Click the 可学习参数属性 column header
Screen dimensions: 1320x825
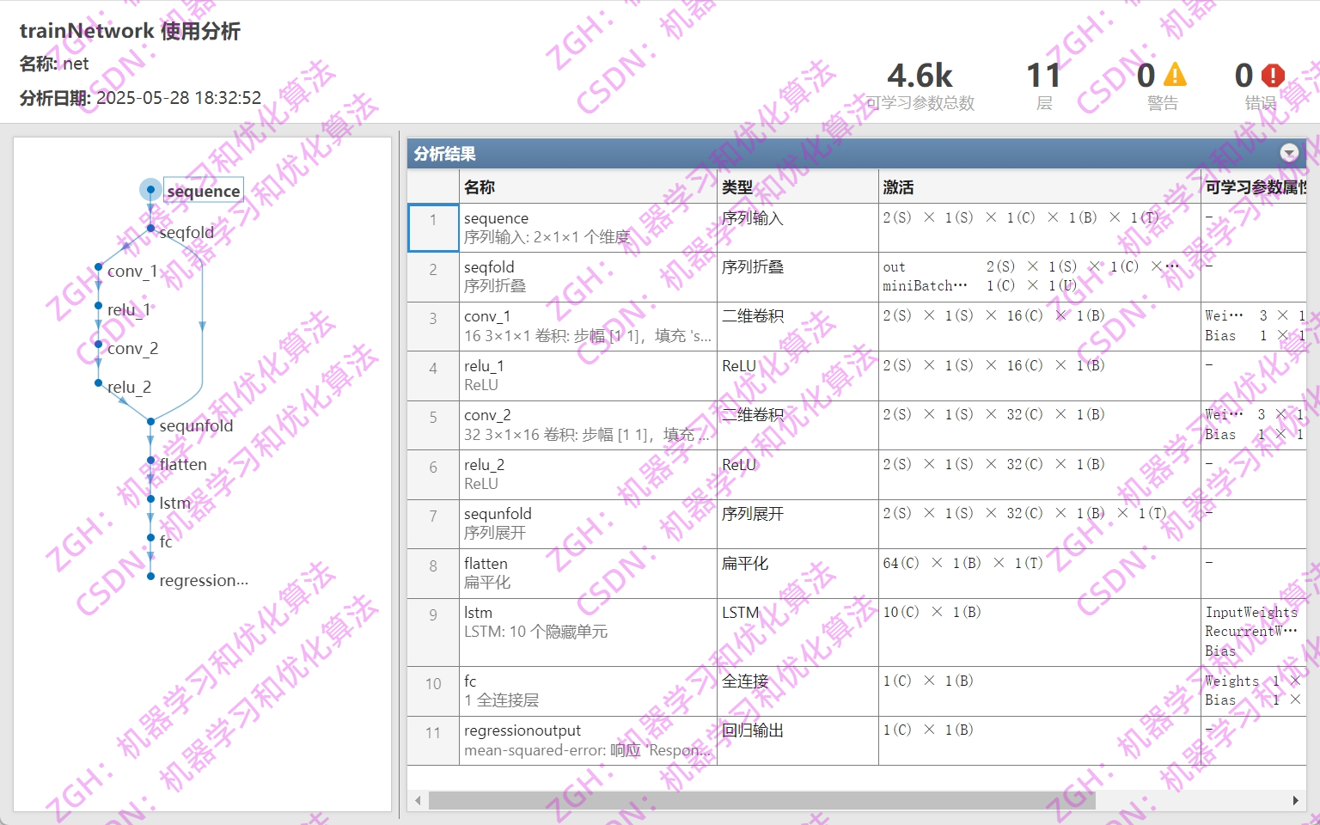(x=1254, y=186)
